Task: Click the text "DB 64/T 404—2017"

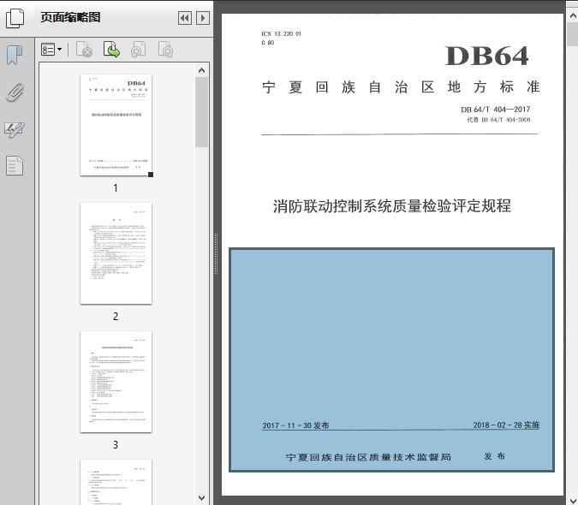Action: [x=496, y=110]
